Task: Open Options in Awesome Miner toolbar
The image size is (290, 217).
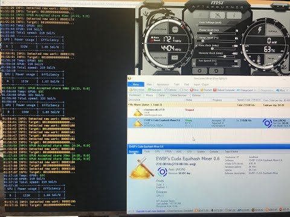Action: 170,90
